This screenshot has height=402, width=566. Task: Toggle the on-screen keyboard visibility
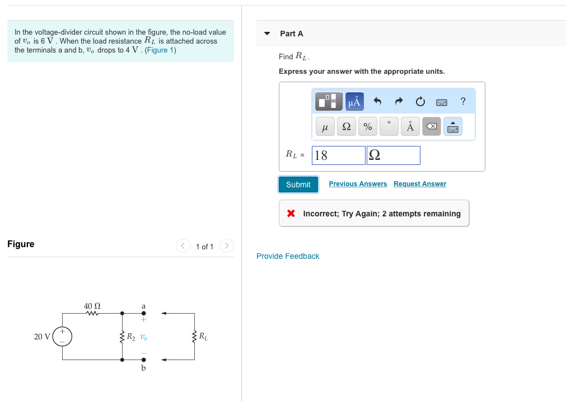point(452,126)
